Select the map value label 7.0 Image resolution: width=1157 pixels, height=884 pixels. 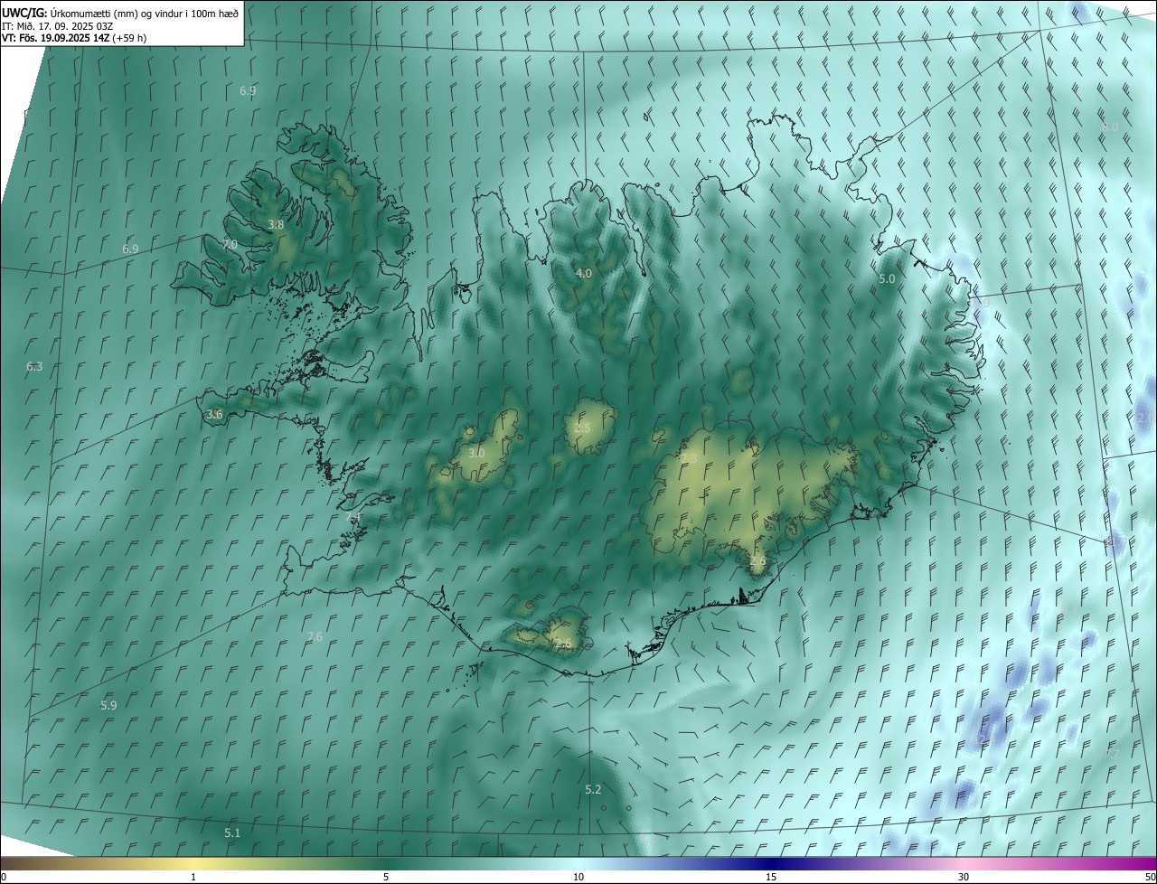230,245
